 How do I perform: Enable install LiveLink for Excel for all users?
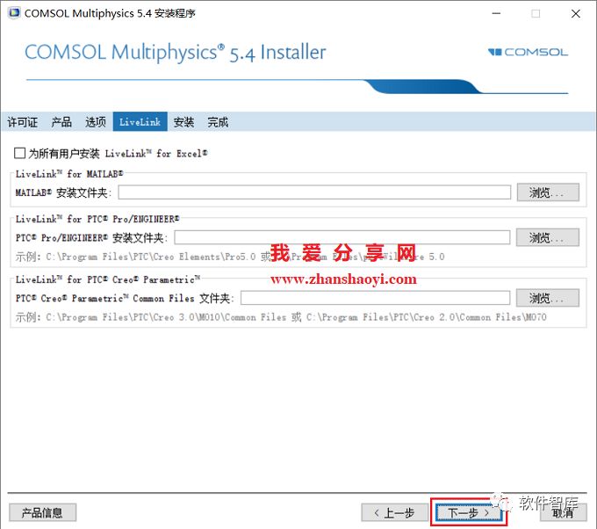[20, 153]
